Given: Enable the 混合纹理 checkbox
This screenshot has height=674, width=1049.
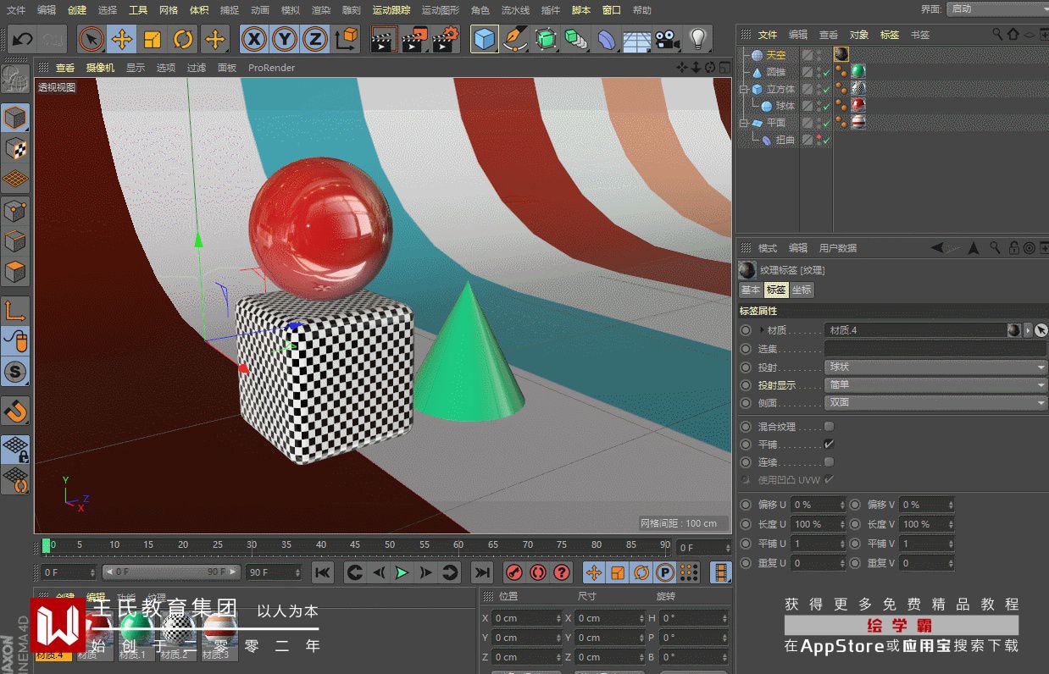Looking at the screenshot, I should (829, 427).
